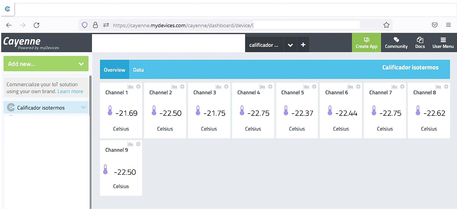
Task: Open the Community section
Action: (396, 43)
